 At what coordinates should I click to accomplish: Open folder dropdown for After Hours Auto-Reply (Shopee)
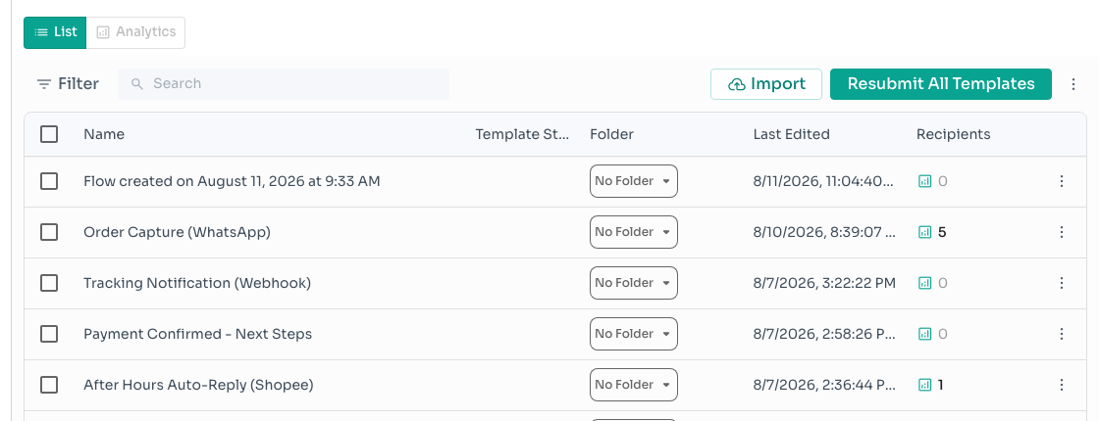(634, 385)
